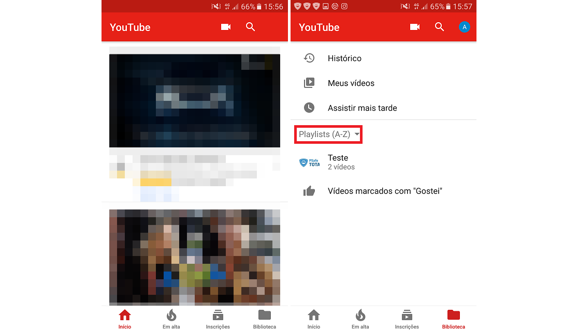564x331 pixels.
Task: Open the second colorful blurred video thumbnail
Action: pos(194,256)
